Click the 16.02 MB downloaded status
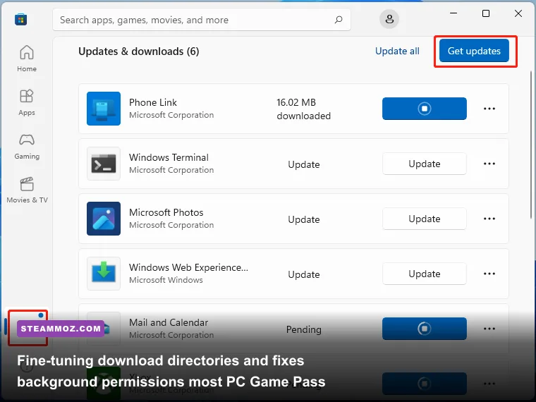Image resolution: width=536 pixels, height=402 pixels. (x=303, y=109)
